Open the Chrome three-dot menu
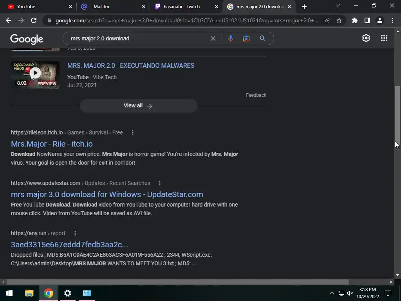Screen dimensions: 401x301 pyautogui.click(x=392, y=20)
